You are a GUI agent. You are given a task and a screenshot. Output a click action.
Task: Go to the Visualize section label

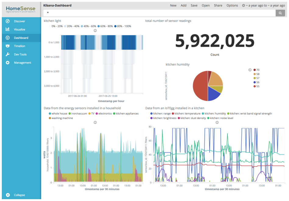[x=19, y=29]
